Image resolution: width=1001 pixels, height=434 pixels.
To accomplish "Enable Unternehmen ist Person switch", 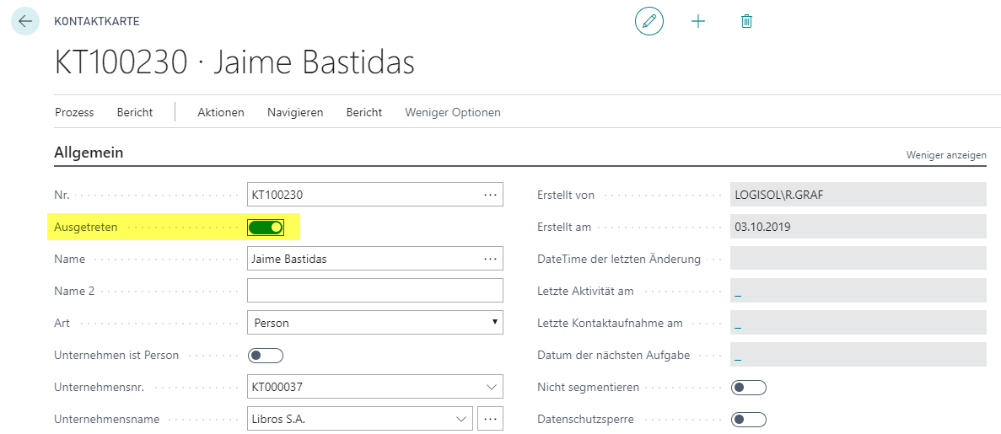I will (x=266, y=355).
